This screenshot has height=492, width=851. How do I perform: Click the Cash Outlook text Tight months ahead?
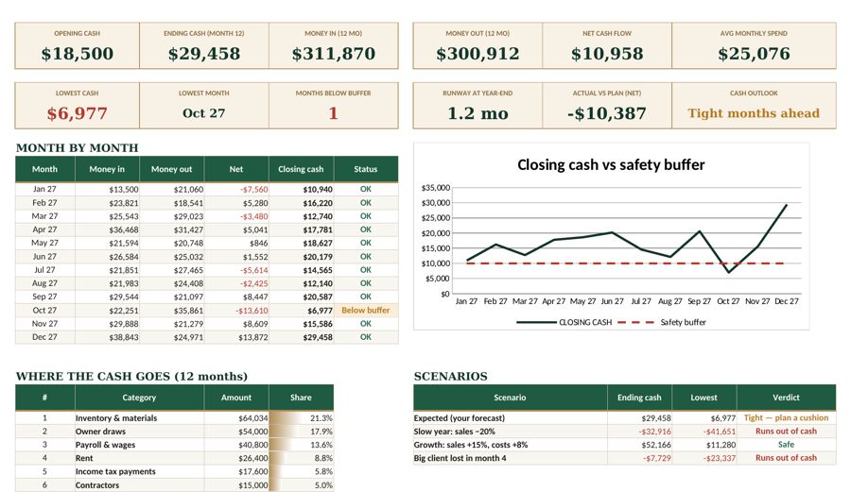pos(754,113)
